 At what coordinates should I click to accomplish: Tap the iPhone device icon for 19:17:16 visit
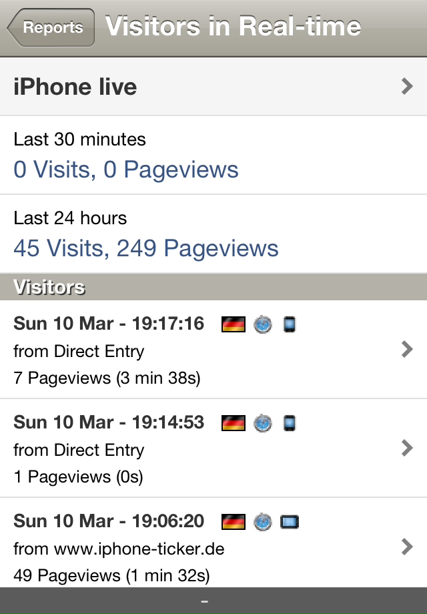(290, 324)
